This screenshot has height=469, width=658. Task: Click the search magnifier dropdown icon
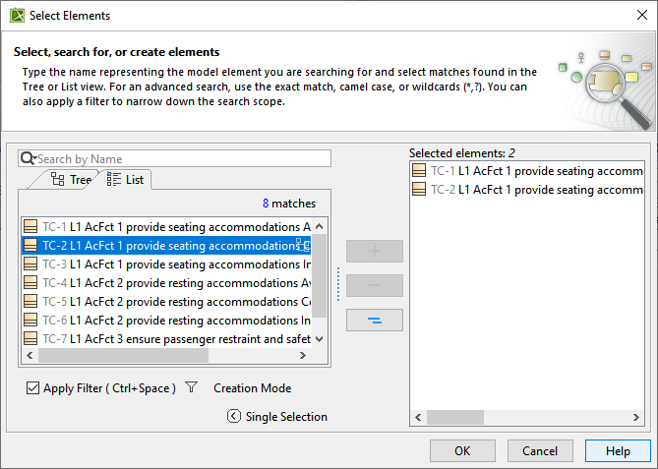point(28,158)
